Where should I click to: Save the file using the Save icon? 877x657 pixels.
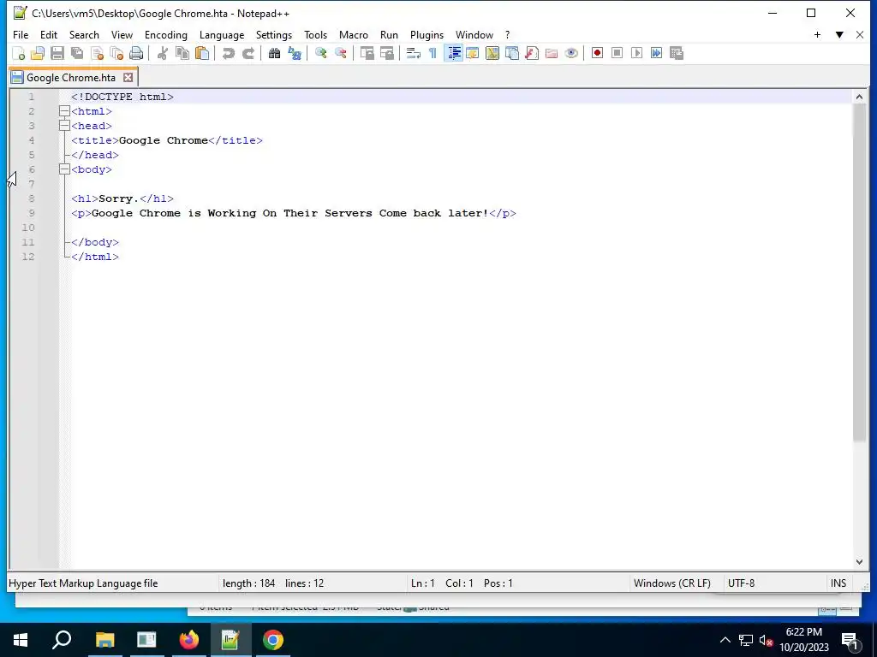[x=57, y=53]
